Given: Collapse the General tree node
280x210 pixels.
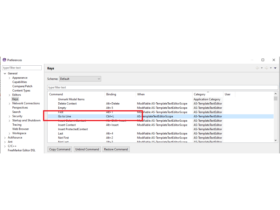Looking at the screenshot, I should click(5, 73).
